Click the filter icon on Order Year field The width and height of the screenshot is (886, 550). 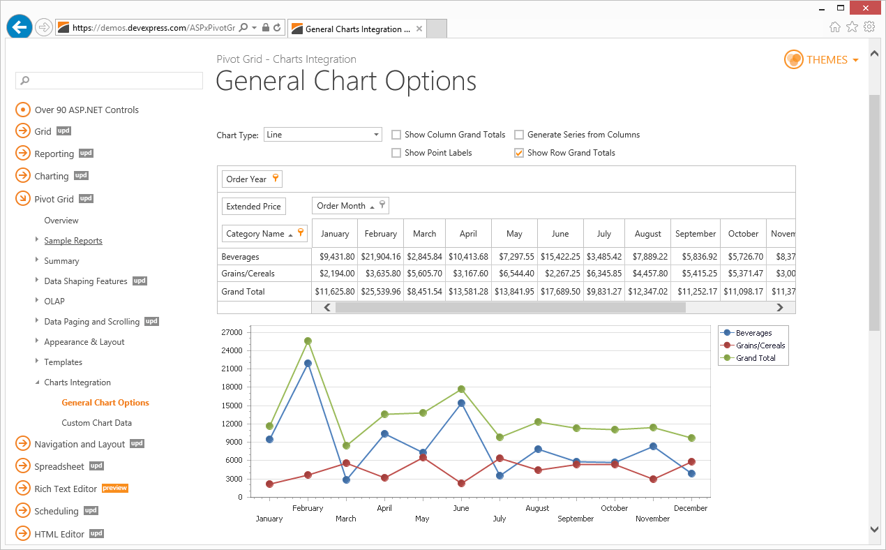pos(274,179)
